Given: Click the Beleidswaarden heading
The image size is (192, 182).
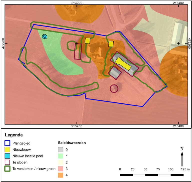Looking at the screenshot, I should (72, 143).
